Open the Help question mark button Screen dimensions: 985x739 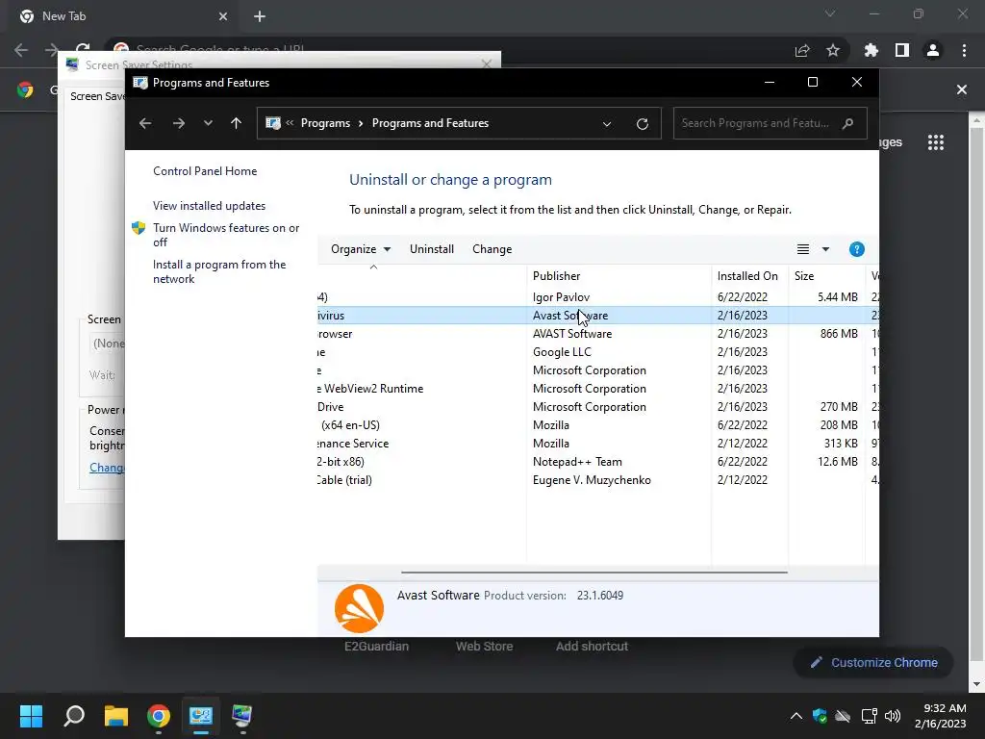click(x=857, y=249)
